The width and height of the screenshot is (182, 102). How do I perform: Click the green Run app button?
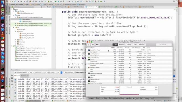coord(56,1)
